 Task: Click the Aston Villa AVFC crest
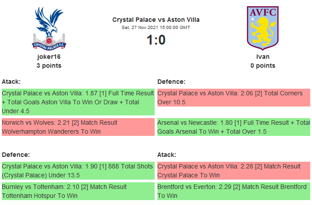(263, 27)
